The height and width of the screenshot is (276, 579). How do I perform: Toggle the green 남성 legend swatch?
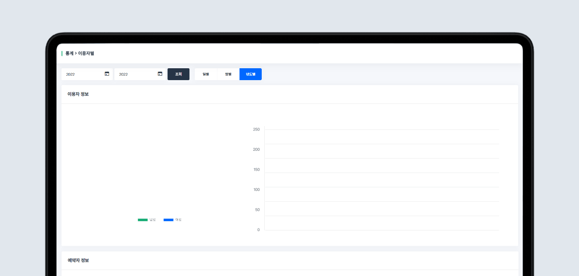[x=143, y=220]
